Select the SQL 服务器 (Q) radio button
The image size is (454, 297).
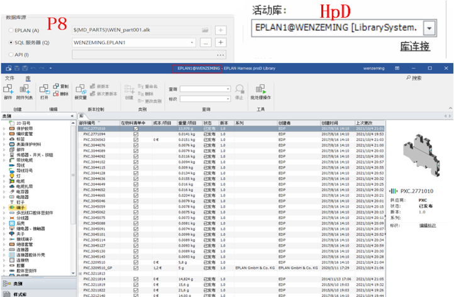tap(11, 42)
